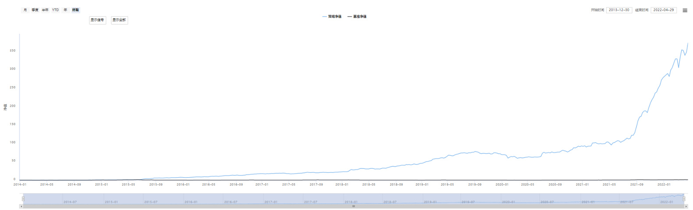The height and width of the screenshot is (210, 693).
Task: Open the 结束时间 date field 2022-04-29
Action: pyautogui.click(x=664, y=10)
